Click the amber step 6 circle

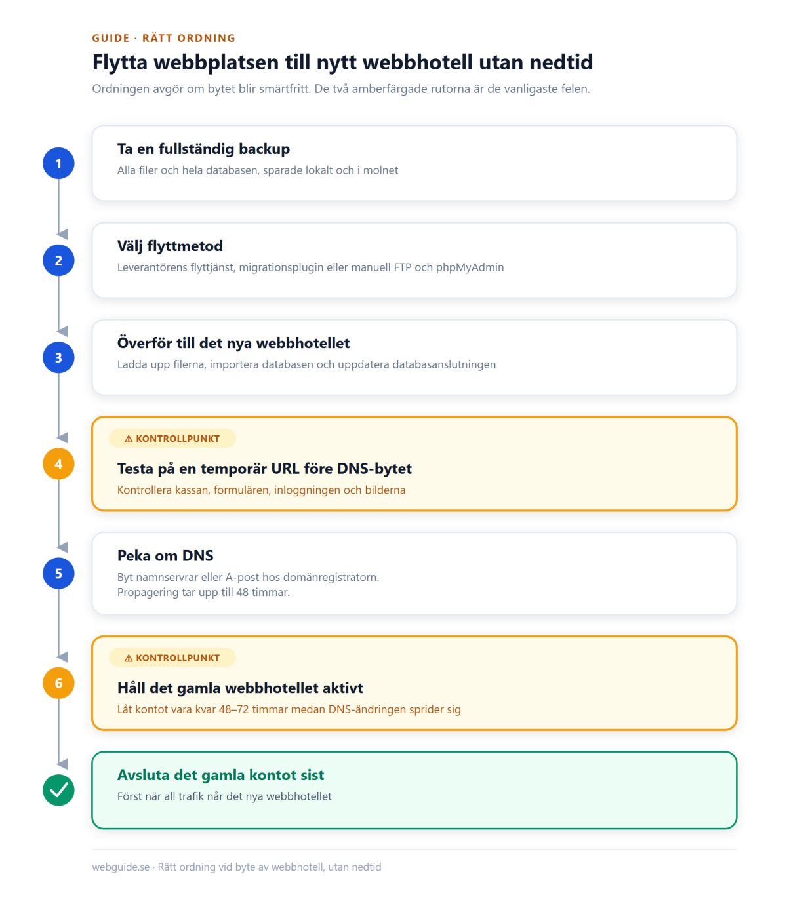(x=58, y=683)
